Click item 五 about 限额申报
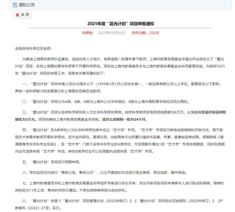The image size is (235, 212). (51, 162)
